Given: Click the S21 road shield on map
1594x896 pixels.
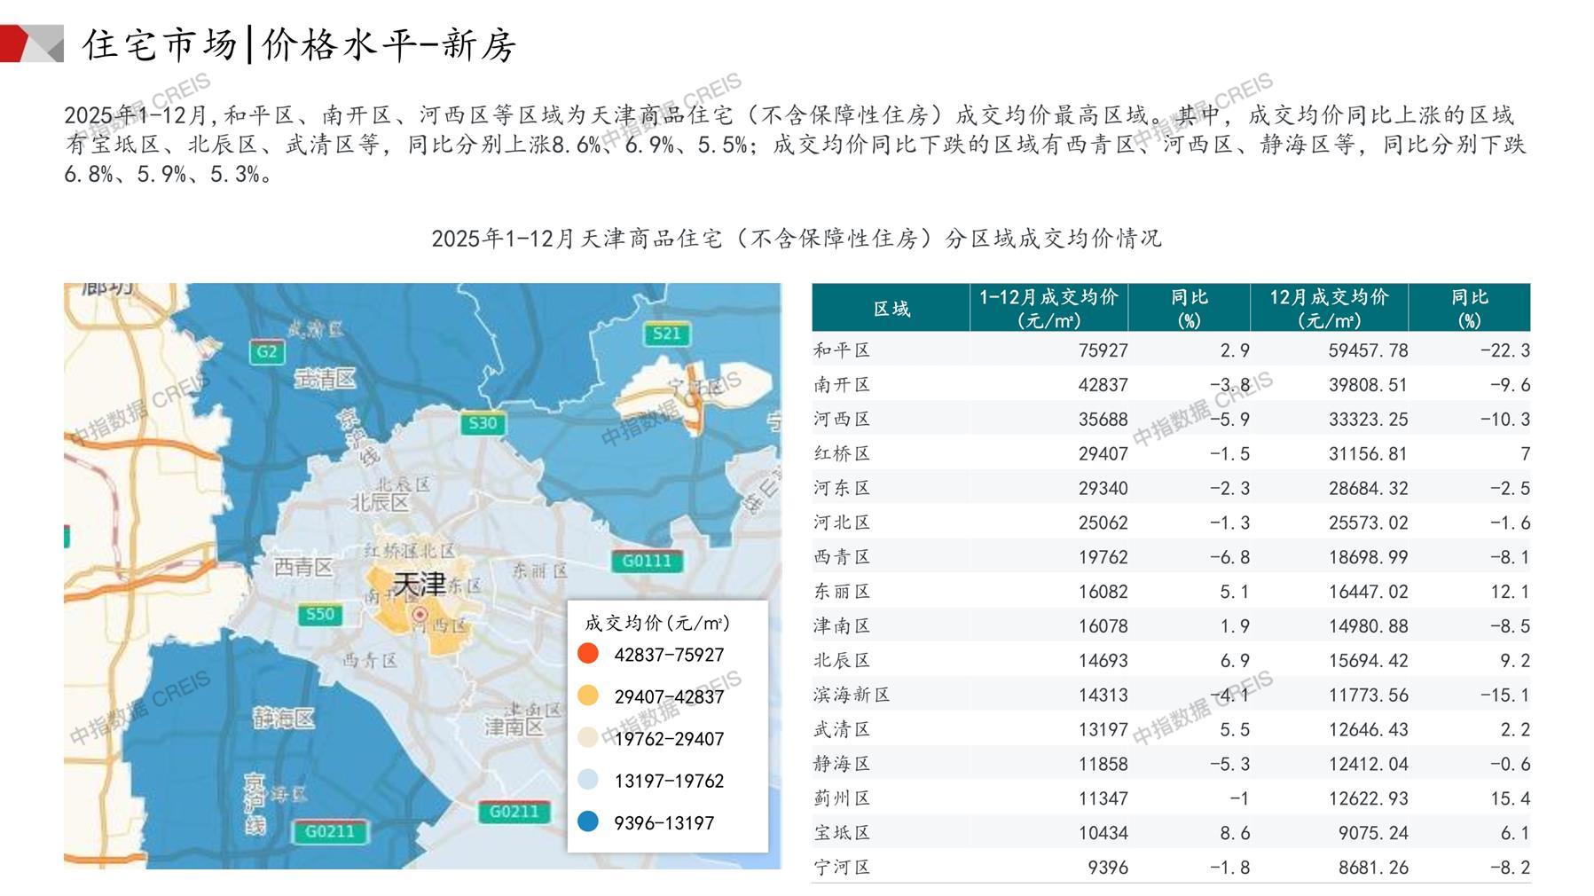Looking at the screenshot, I should [665, 334].
